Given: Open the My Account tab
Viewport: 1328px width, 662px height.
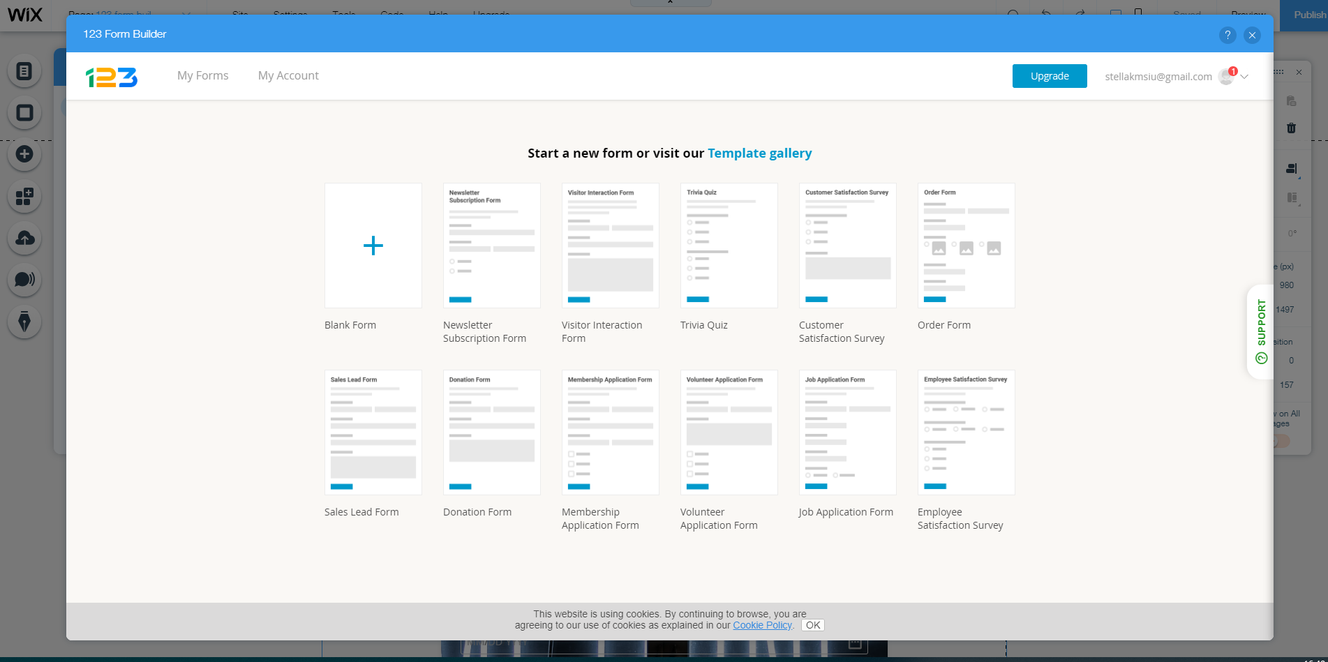Looking at the screenshot, I should coord(288,75).
